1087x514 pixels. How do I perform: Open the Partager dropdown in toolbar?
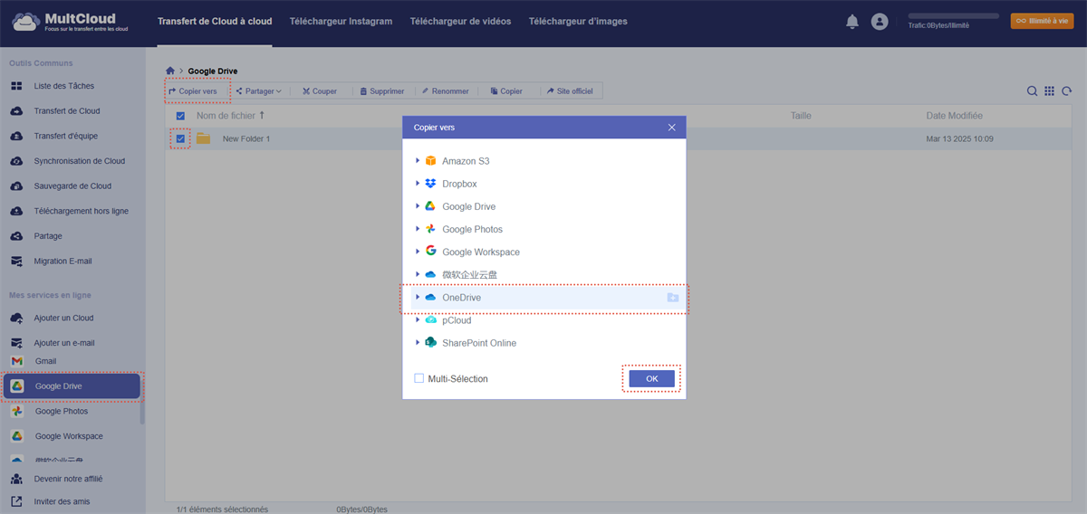tap(259, 91)
